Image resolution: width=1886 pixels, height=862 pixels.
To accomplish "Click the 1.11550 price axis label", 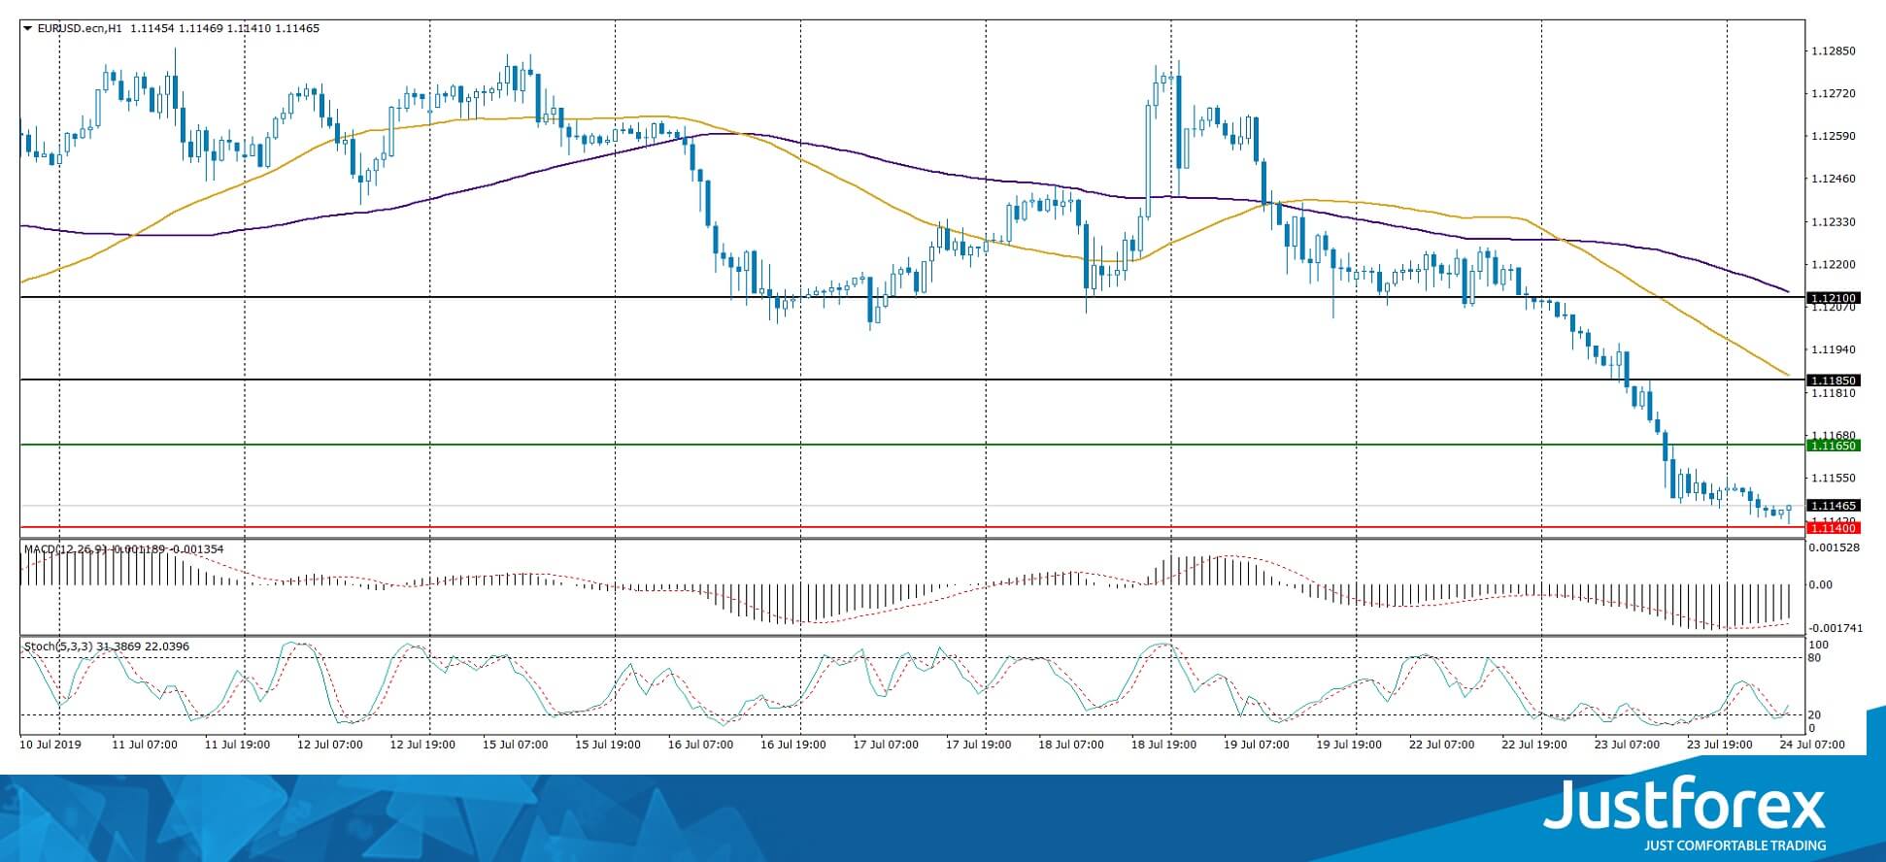I will click(x=1834, y=479).
